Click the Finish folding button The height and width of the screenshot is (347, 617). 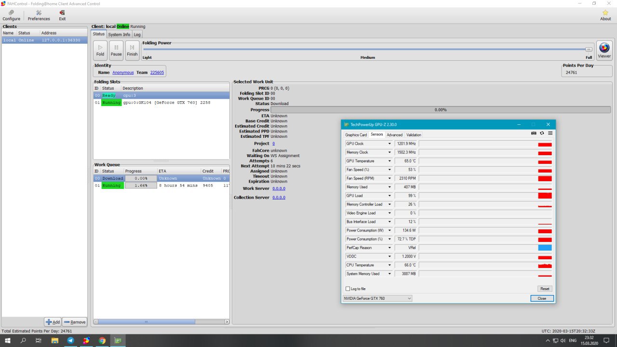tap(132, 50)
